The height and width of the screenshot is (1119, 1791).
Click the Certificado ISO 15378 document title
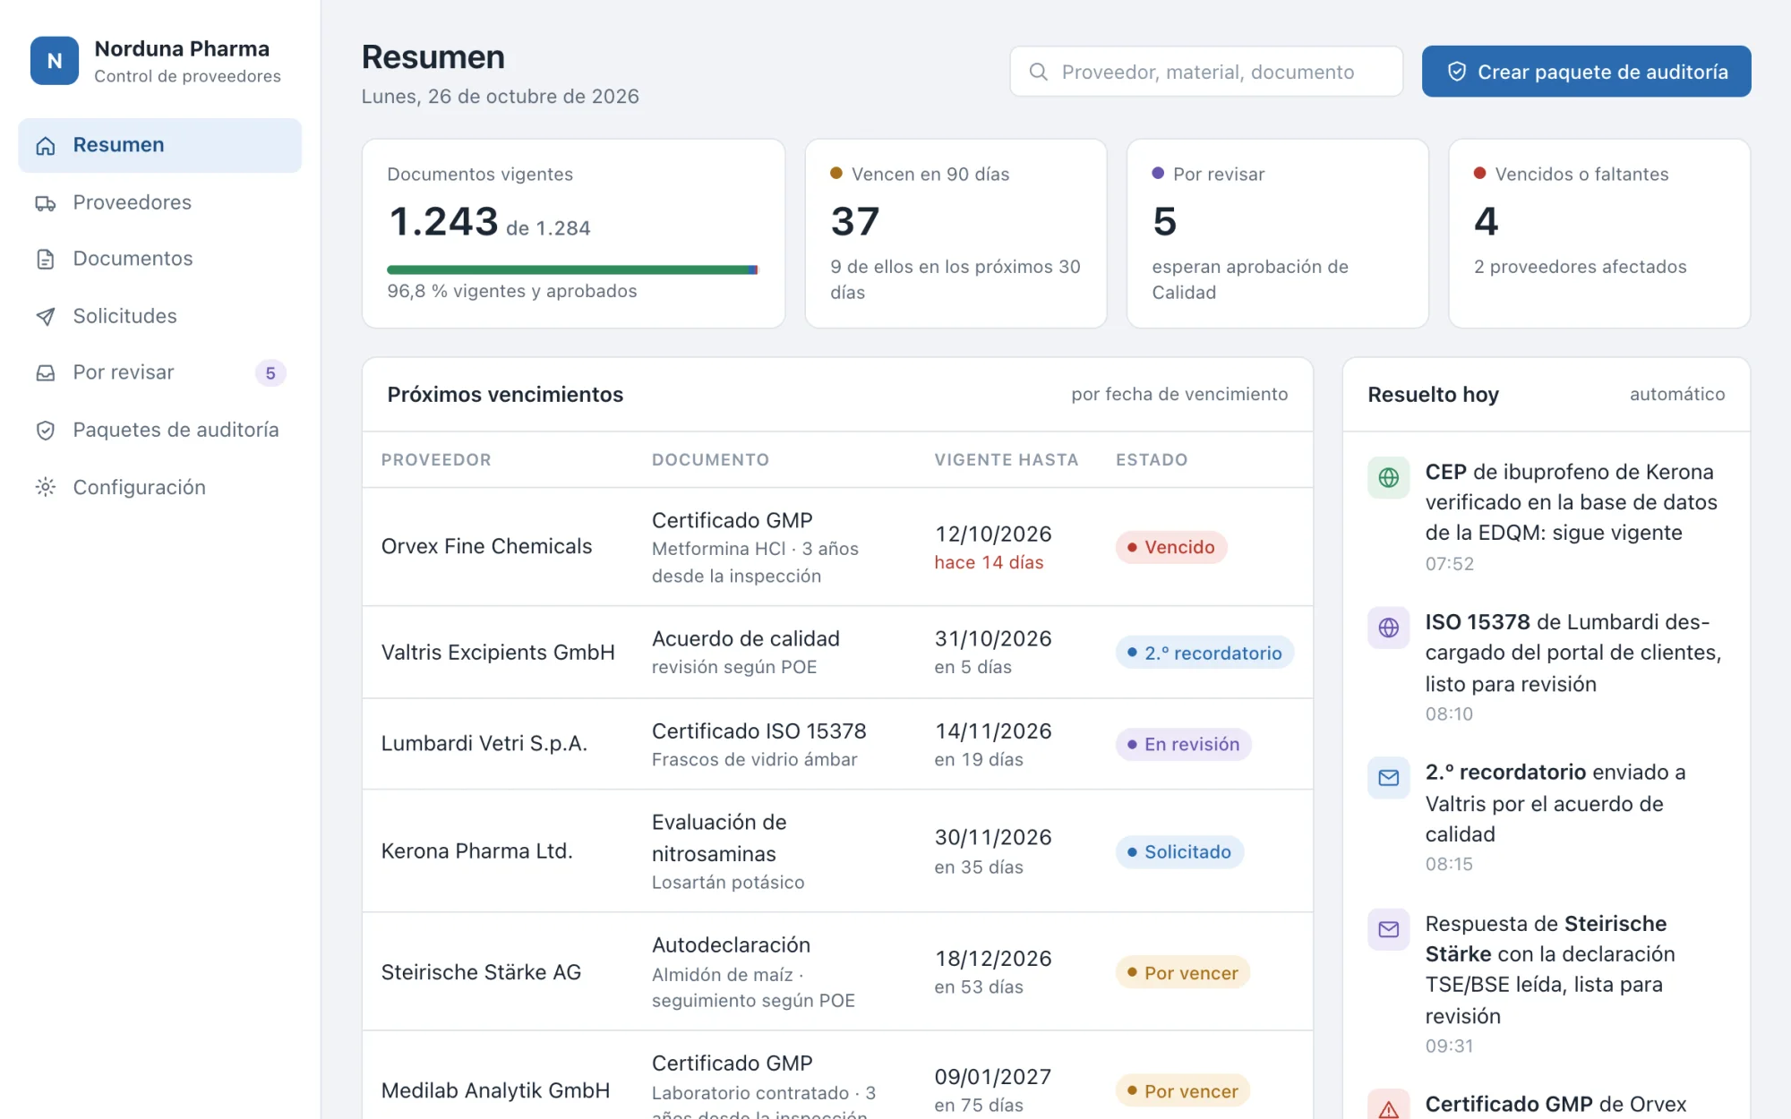coord(758,730)
